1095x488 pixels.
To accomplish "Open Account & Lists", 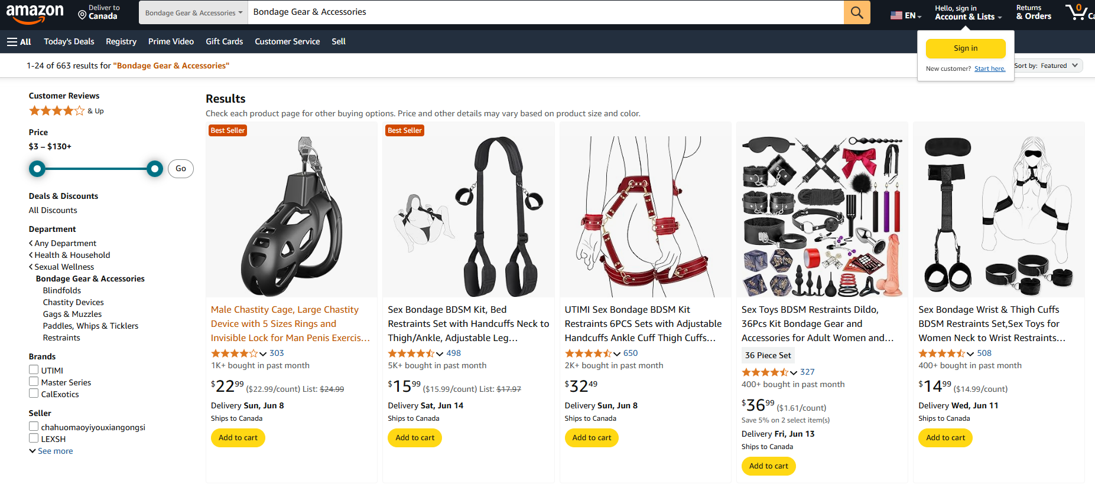I will (x=967, y=16).
